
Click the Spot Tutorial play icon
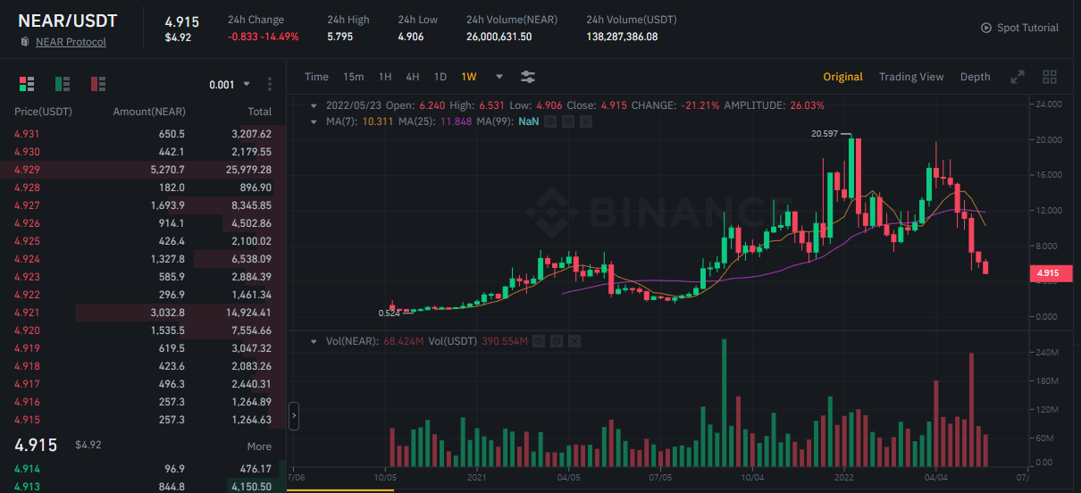pyautogui.click(x=986, y=28)
